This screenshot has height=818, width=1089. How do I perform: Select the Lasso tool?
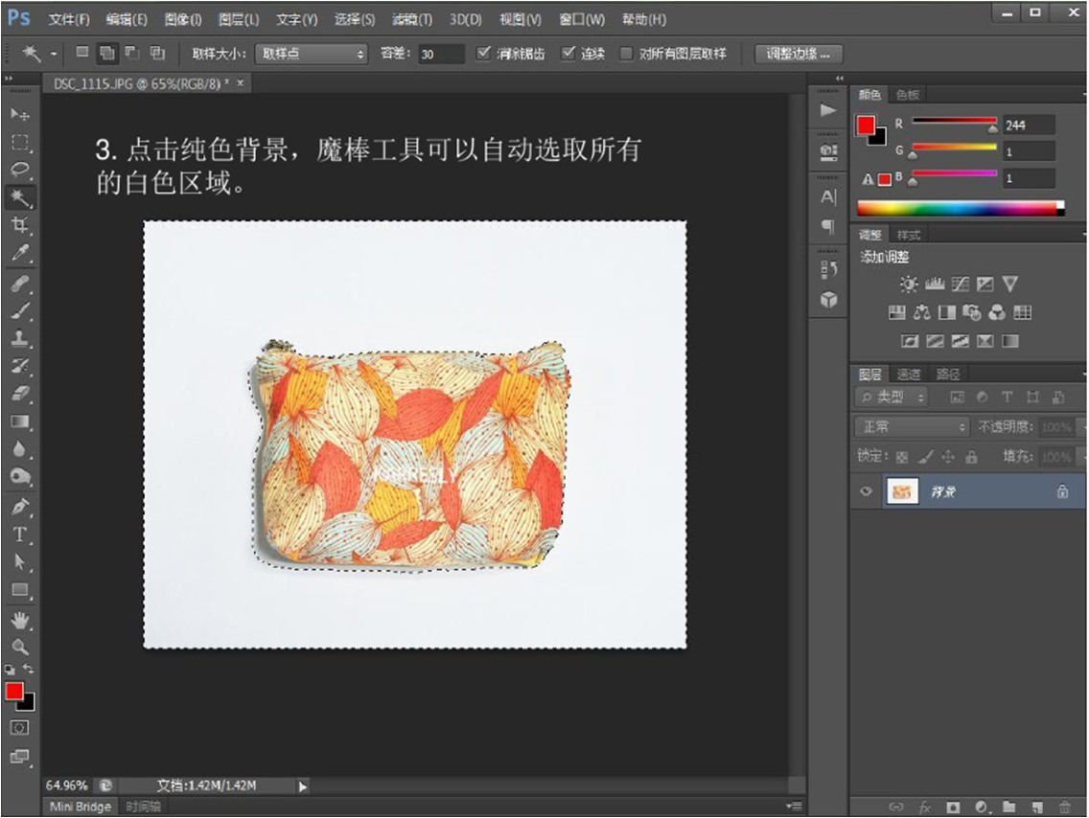(x=19, y=170)
